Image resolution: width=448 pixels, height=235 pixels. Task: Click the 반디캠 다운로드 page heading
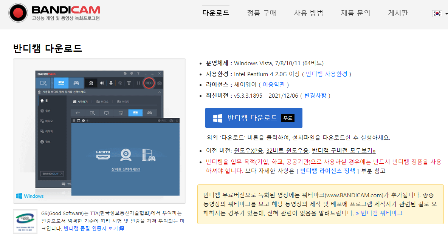47,48
